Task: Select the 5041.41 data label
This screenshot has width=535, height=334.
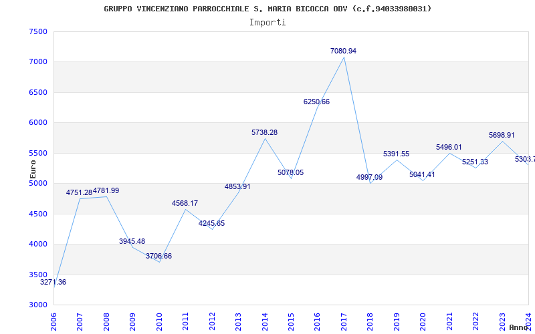Action: pos(423,175)
